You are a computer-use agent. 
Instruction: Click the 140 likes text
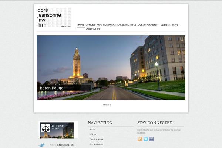(x=55, y=128)
